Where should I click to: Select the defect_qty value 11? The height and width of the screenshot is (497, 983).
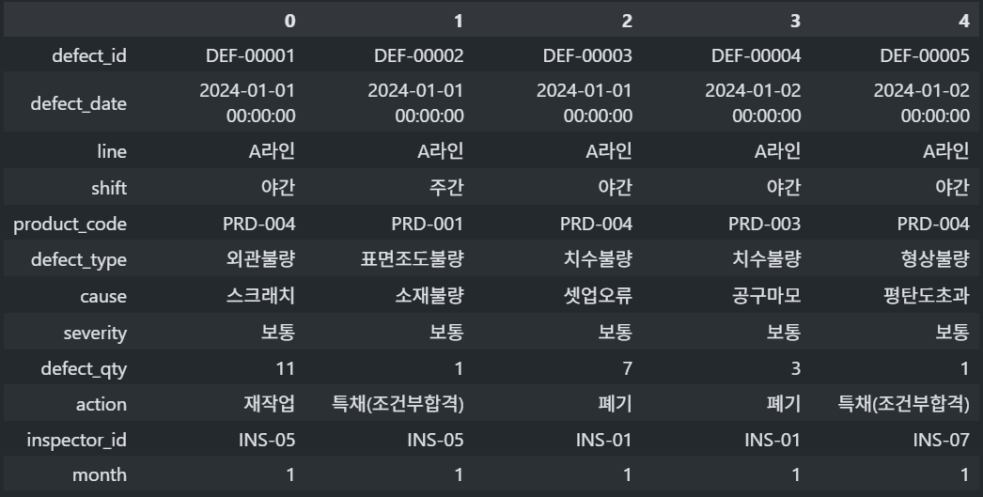(x=285, y=368)
